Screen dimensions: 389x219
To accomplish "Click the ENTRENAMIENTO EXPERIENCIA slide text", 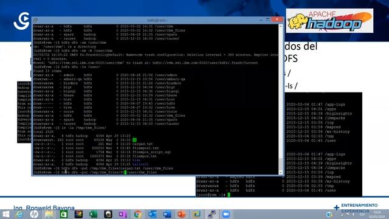I will click(359, 208).
